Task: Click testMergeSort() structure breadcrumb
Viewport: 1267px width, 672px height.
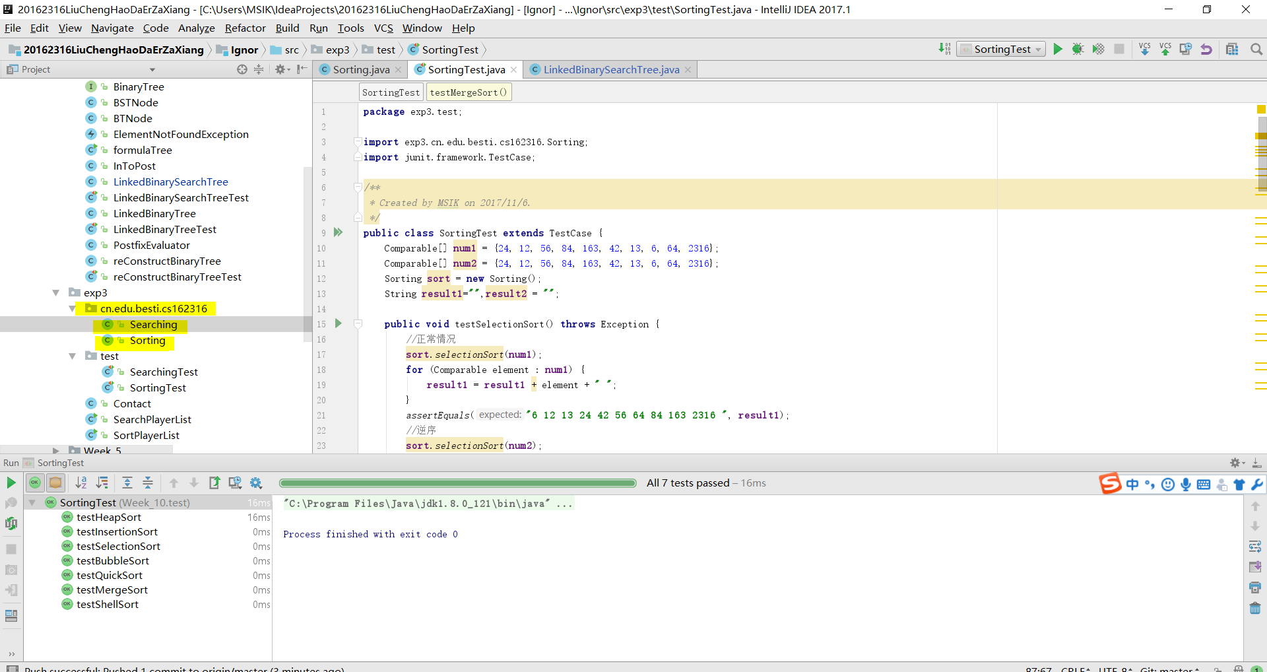Action: tap(469, 92)
